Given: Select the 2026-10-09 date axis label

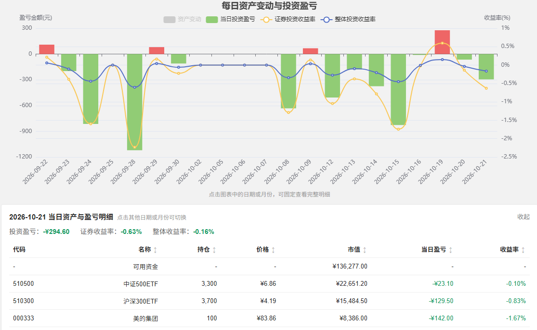Looking at the screenshot, I should [x=299, y=172].
